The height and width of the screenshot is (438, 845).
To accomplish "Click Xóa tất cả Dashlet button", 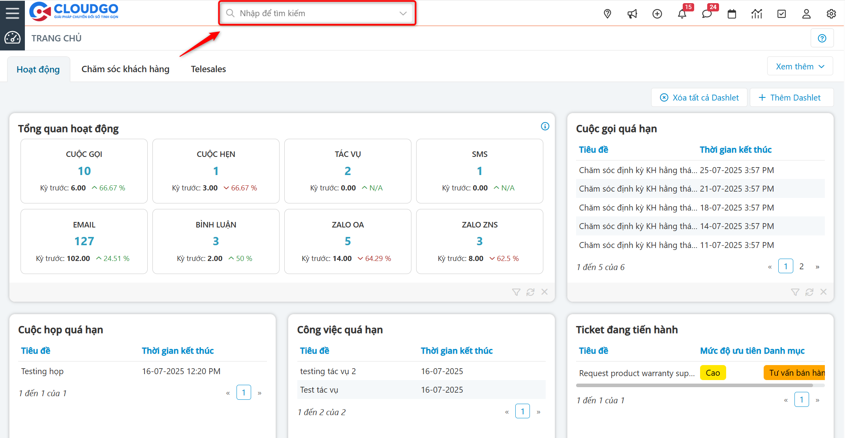I will pos(699,98).
